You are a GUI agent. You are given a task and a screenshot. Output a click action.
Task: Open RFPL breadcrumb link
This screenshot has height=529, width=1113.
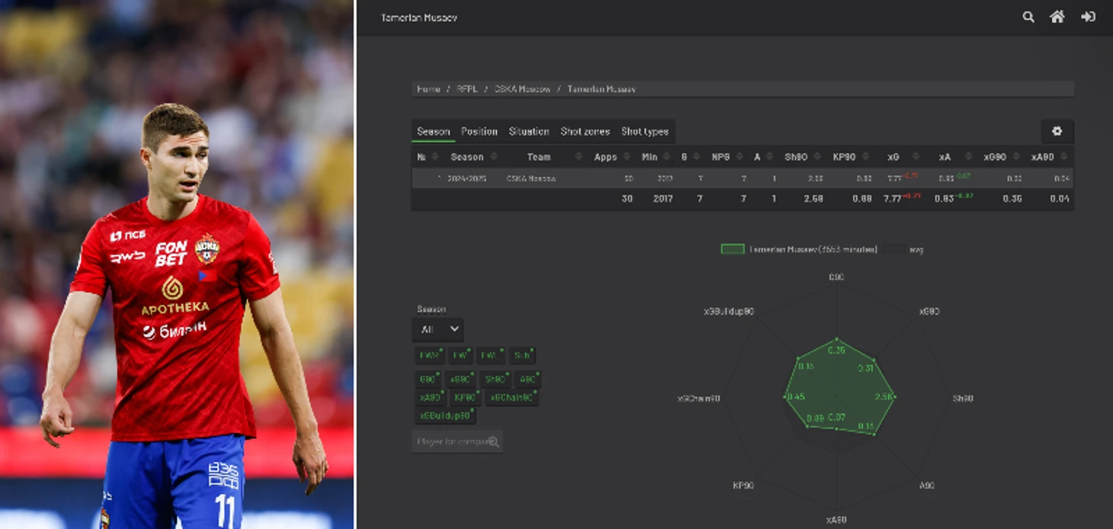467,89
